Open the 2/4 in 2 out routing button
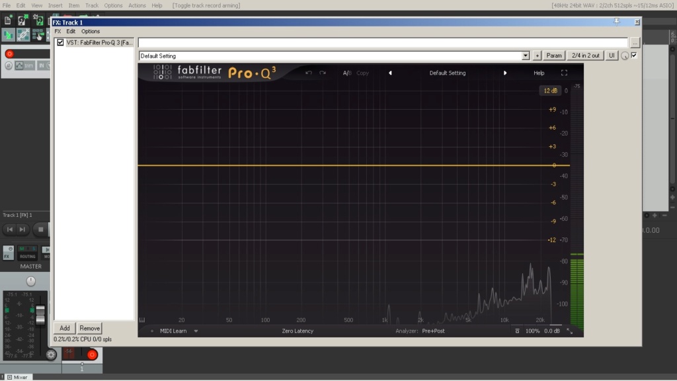The height and width of the screenshot is (381, 677). coord(586,56)
